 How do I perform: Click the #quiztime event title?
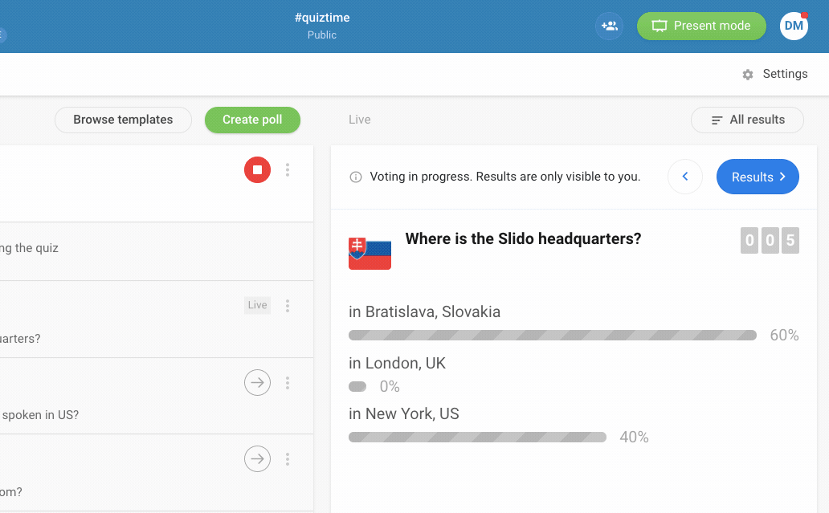[x=322, y=18]
